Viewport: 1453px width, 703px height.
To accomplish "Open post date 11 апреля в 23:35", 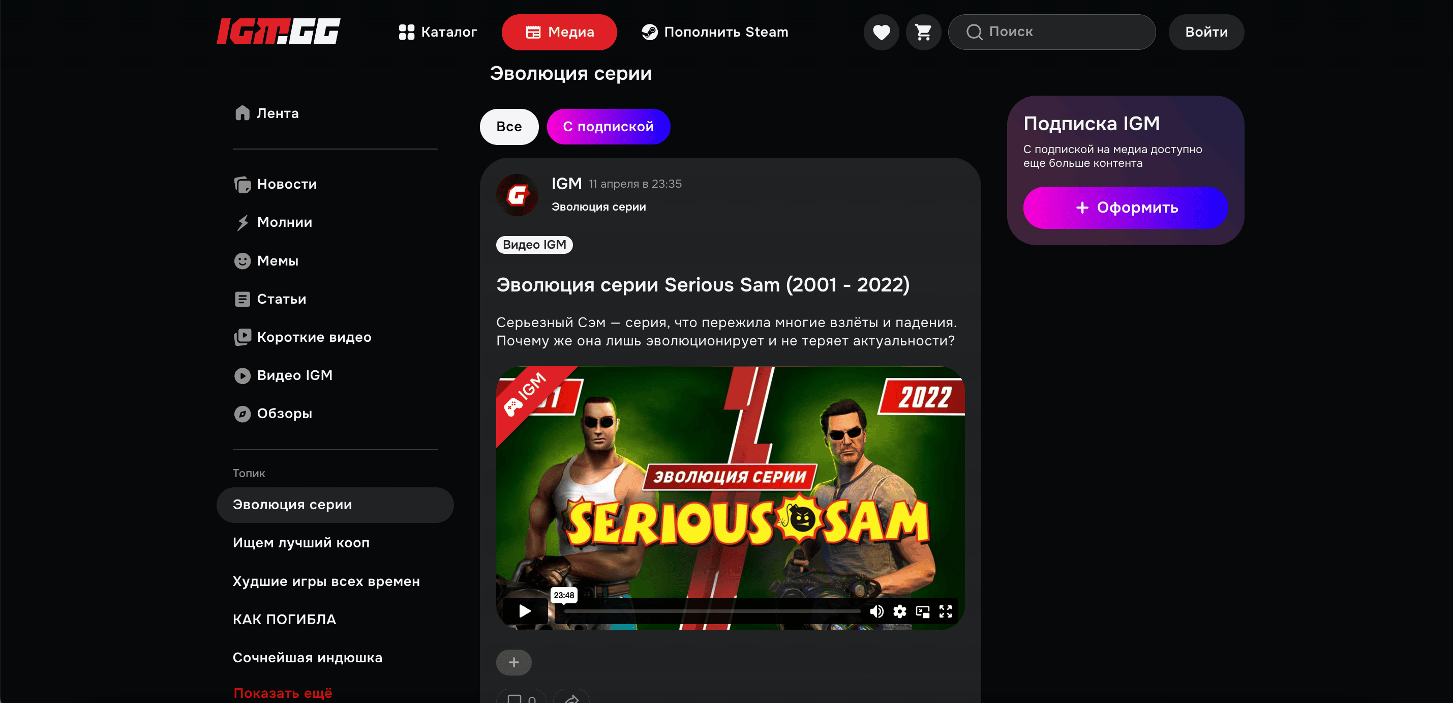I will tap(635, 184).
